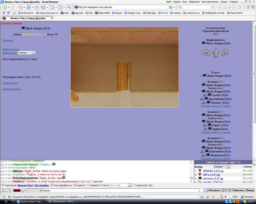Go back with the green Back arrow
This screenshot has height=204, width=256.
4,7
